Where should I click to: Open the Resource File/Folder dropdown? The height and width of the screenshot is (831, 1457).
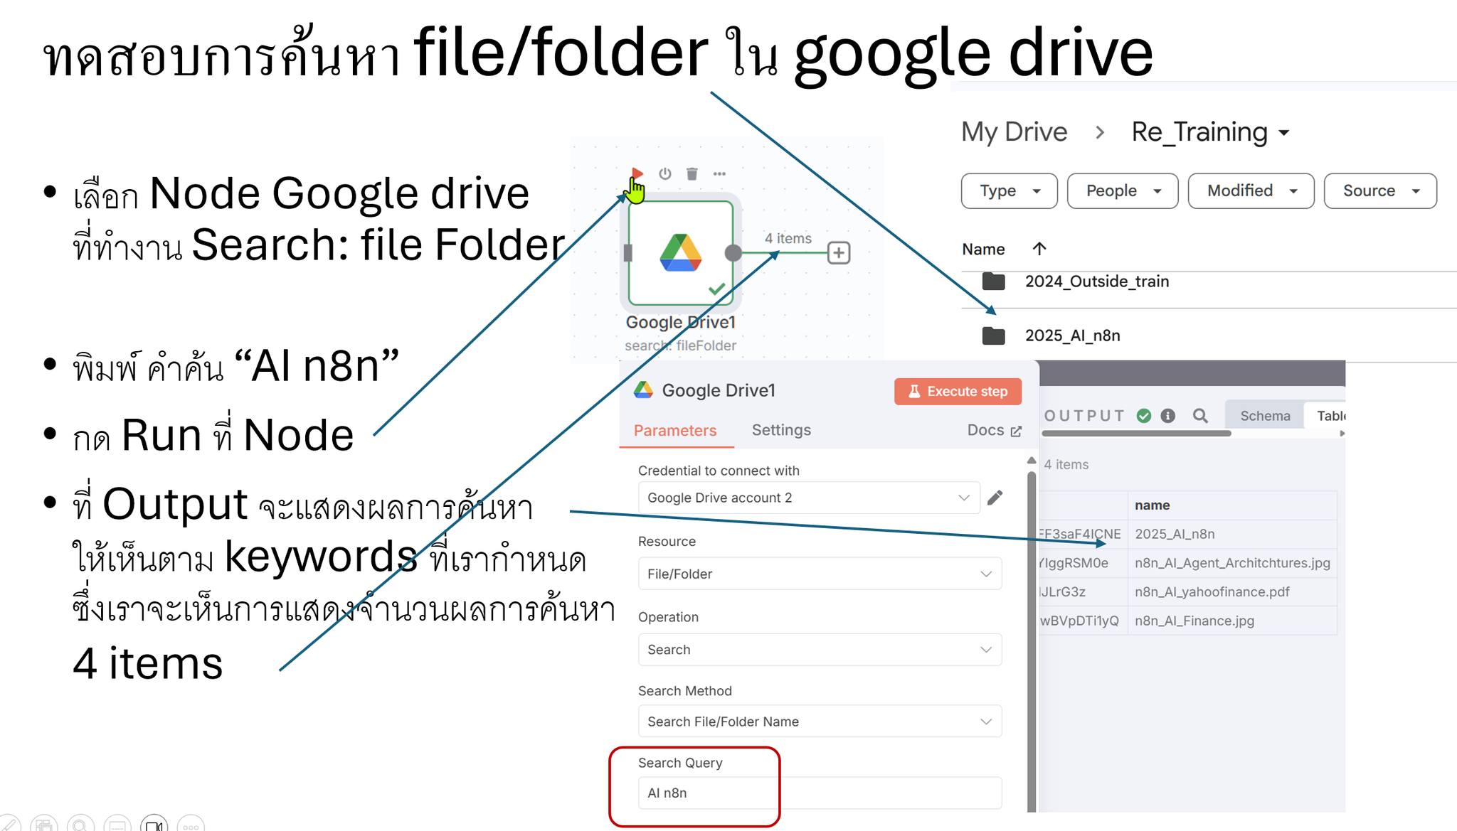pyautogui.click(x=820, y=574)
